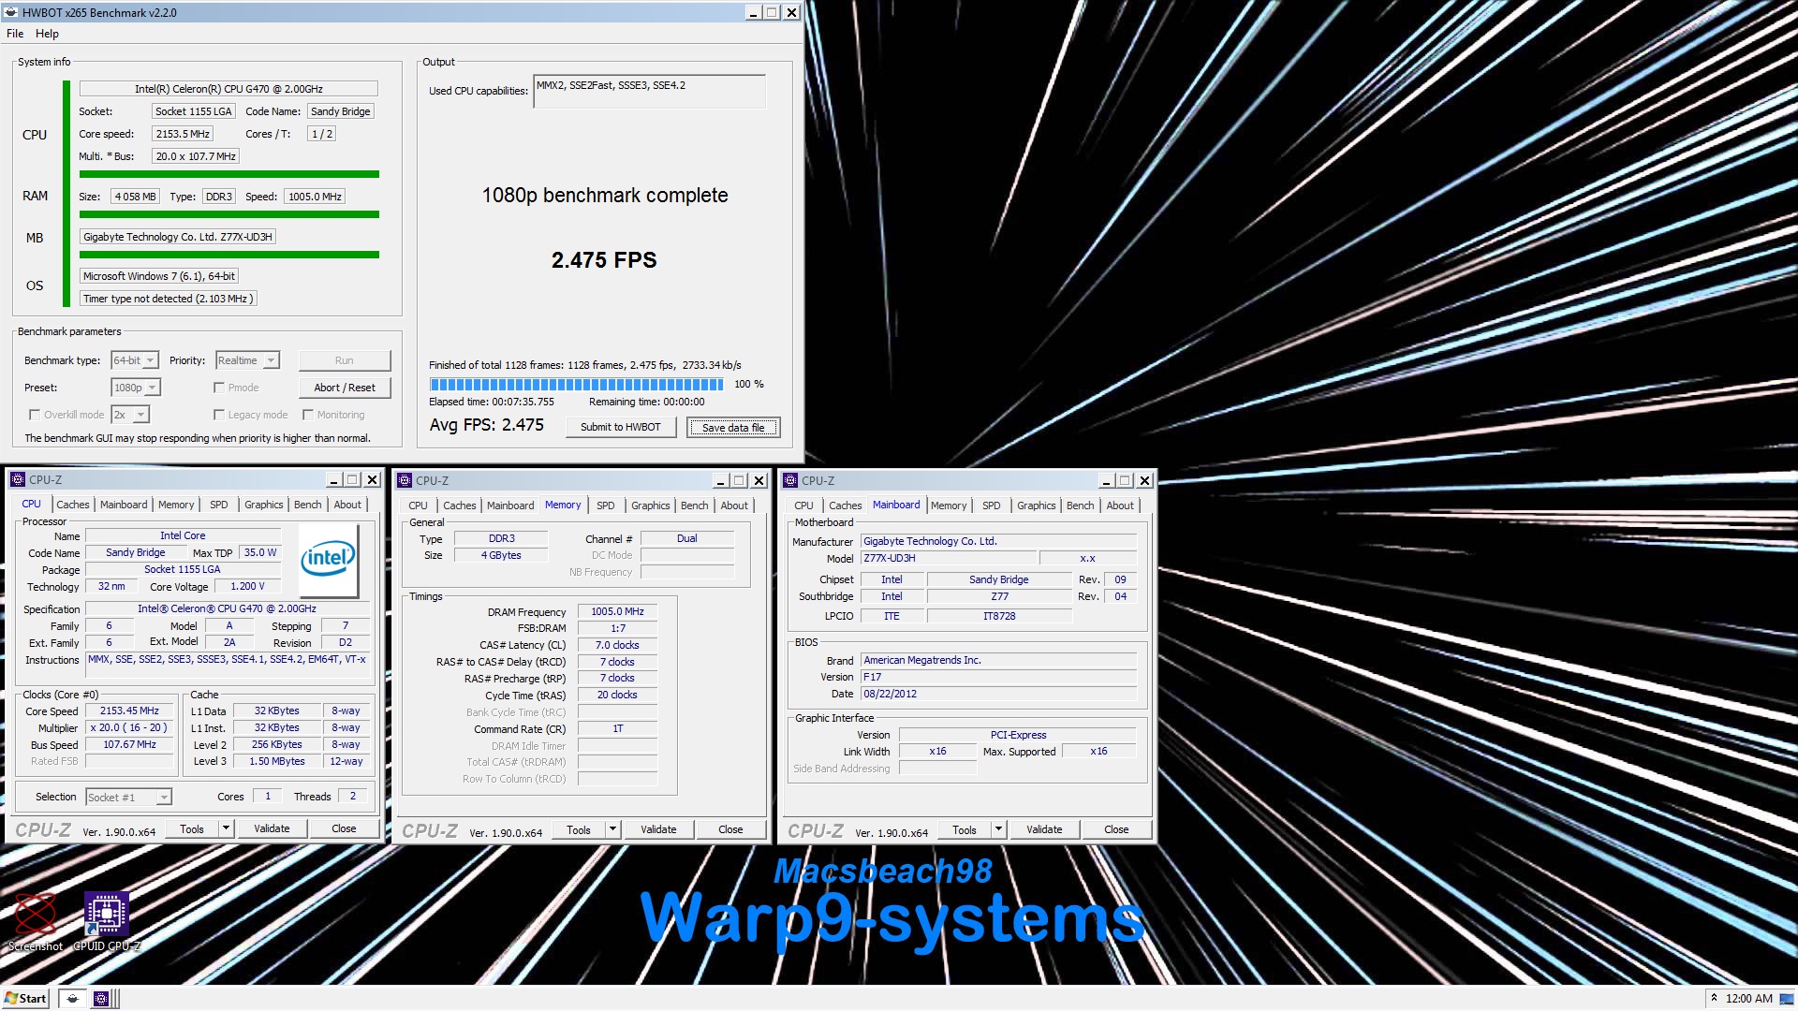1798x1011 pixels.
Task: Minimize the HWBOT x265 Benchmark window
Action: pyautogui.click(x=754, y=12)
